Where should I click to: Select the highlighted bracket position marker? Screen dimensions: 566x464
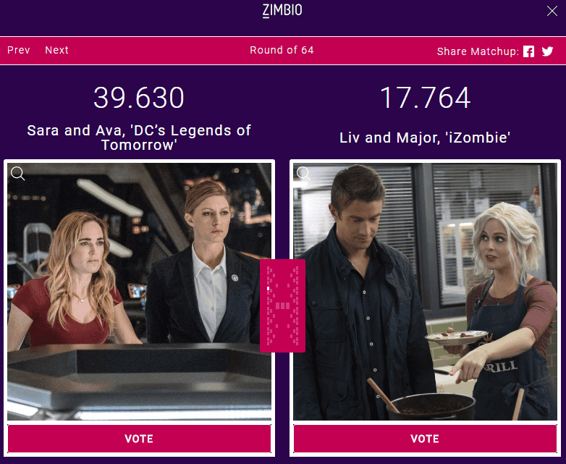pyautogui.click(x=269, y=289)
